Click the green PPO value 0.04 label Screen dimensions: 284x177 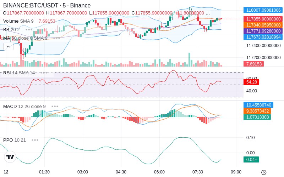pos(251,160)
